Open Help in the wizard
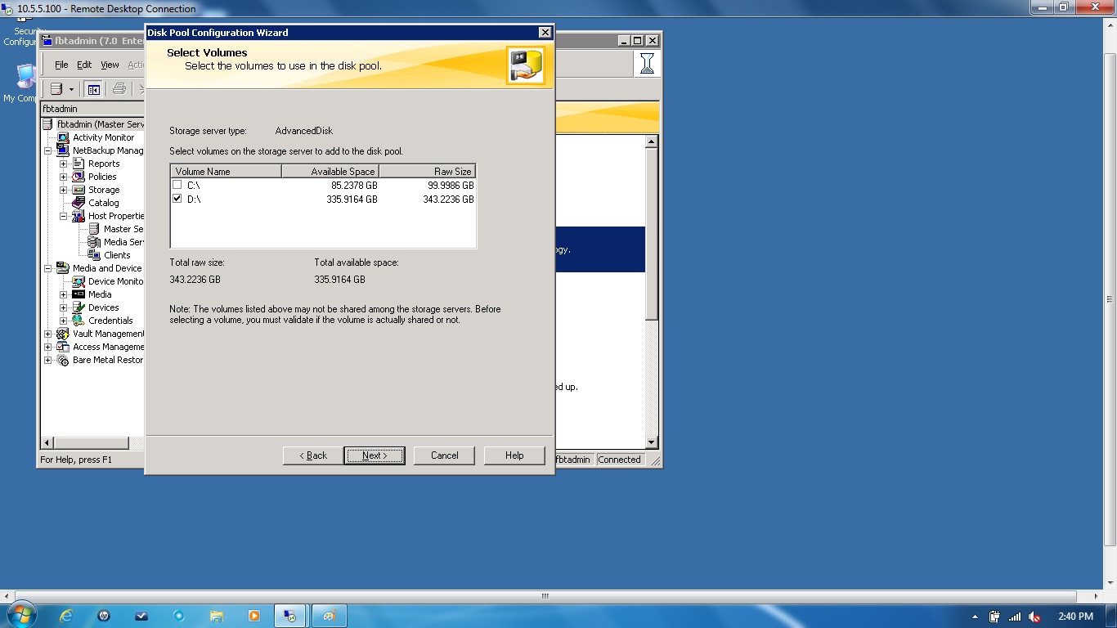The image size is (1117, 628). pyautogui.click(x=514, y=455)
